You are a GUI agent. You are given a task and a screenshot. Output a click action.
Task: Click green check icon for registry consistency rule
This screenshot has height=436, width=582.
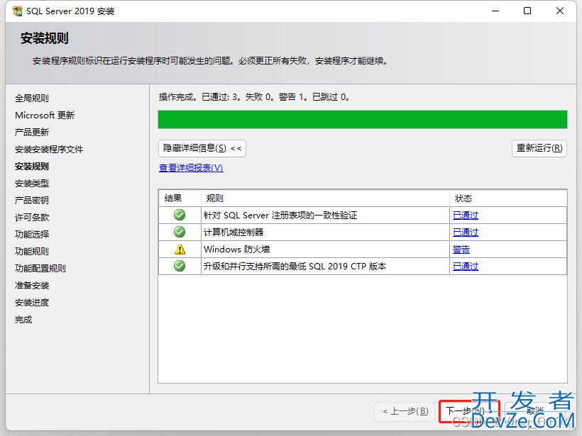tap(180, 215)
